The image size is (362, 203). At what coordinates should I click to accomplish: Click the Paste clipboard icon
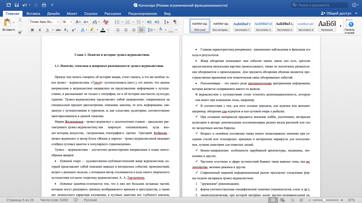click(7, 23)
